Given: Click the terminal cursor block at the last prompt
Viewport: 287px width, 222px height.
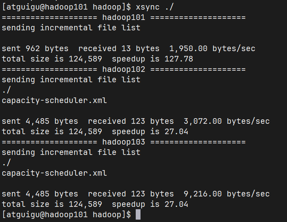Looking at the screenshot, I should [138, 215].
